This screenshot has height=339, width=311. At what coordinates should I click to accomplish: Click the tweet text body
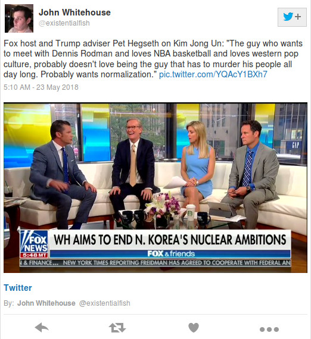153,59
